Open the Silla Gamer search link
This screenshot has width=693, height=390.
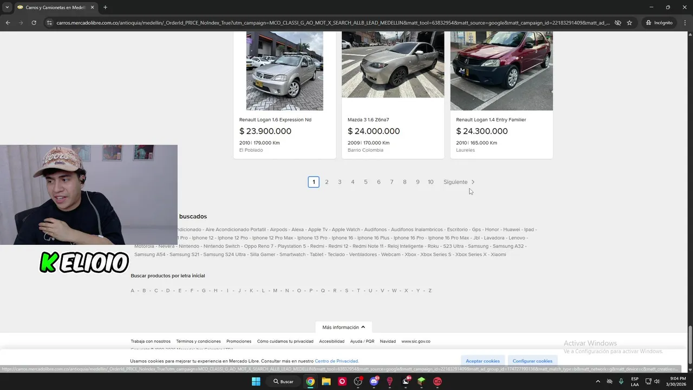263,255
